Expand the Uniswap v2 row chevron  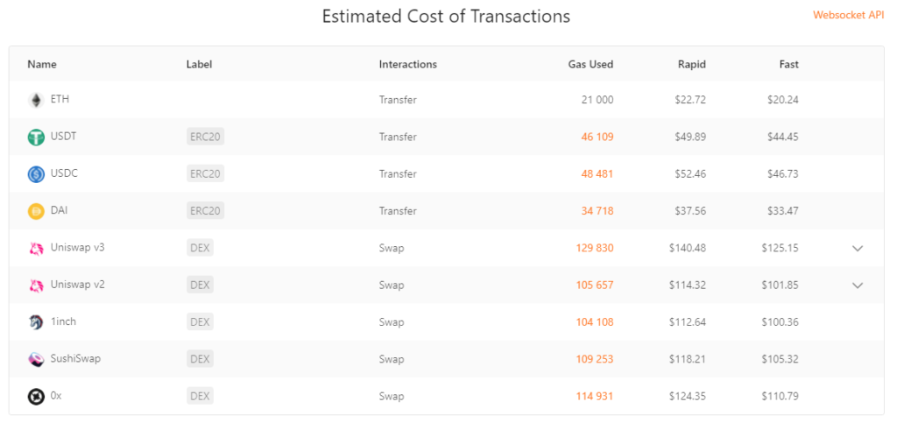[x=858, y=286]
